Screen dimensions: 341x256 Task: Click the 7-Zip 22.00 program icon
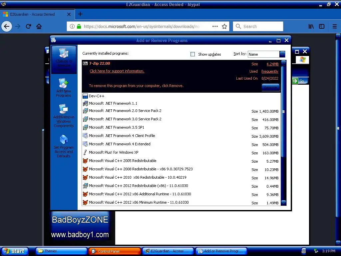(x=85, y=63)
